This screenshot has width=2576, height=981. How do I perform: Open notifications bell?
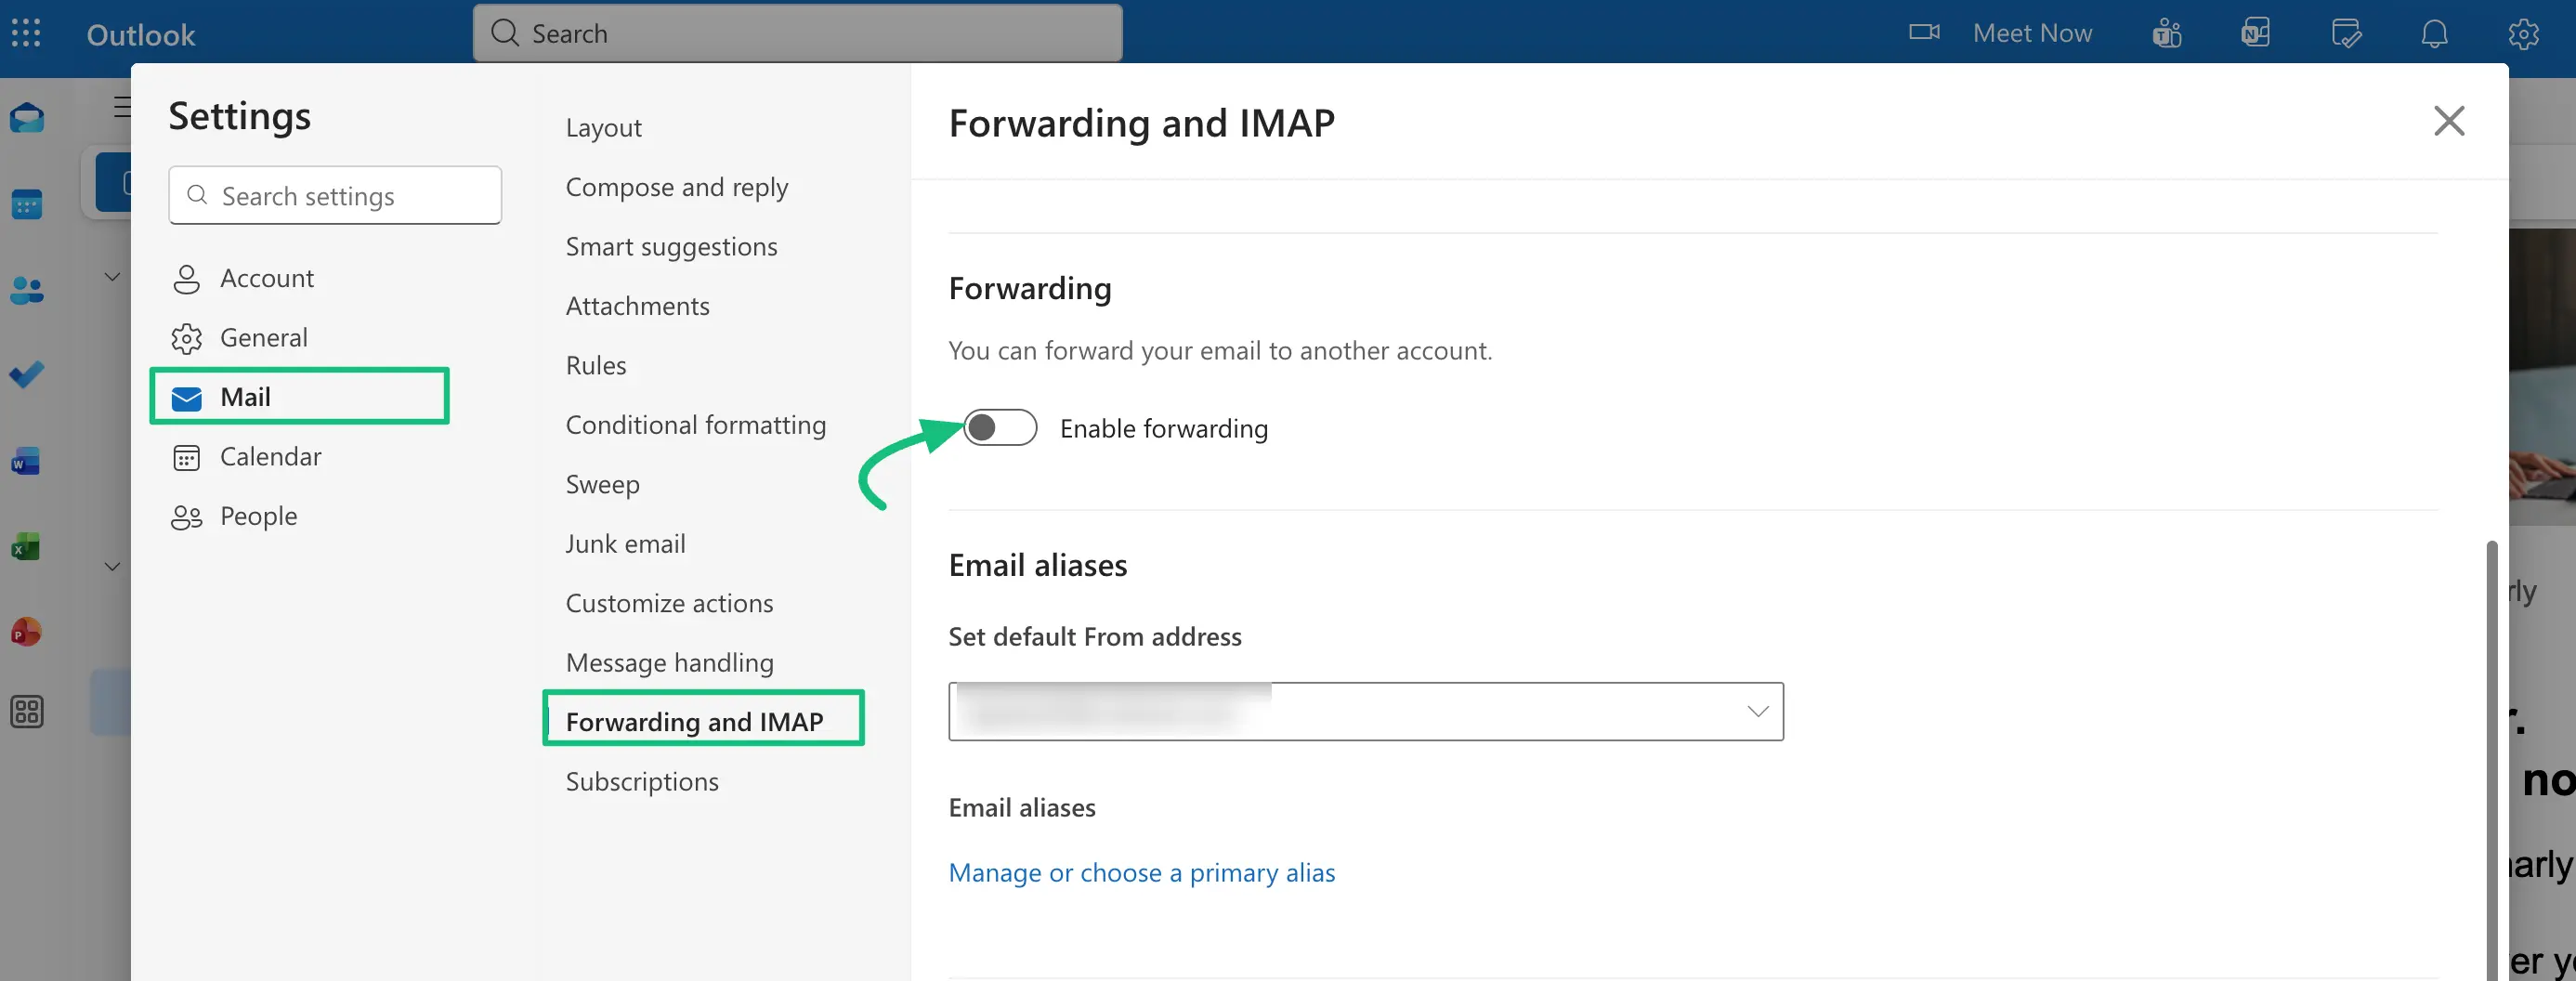(x=2434, y=33)
